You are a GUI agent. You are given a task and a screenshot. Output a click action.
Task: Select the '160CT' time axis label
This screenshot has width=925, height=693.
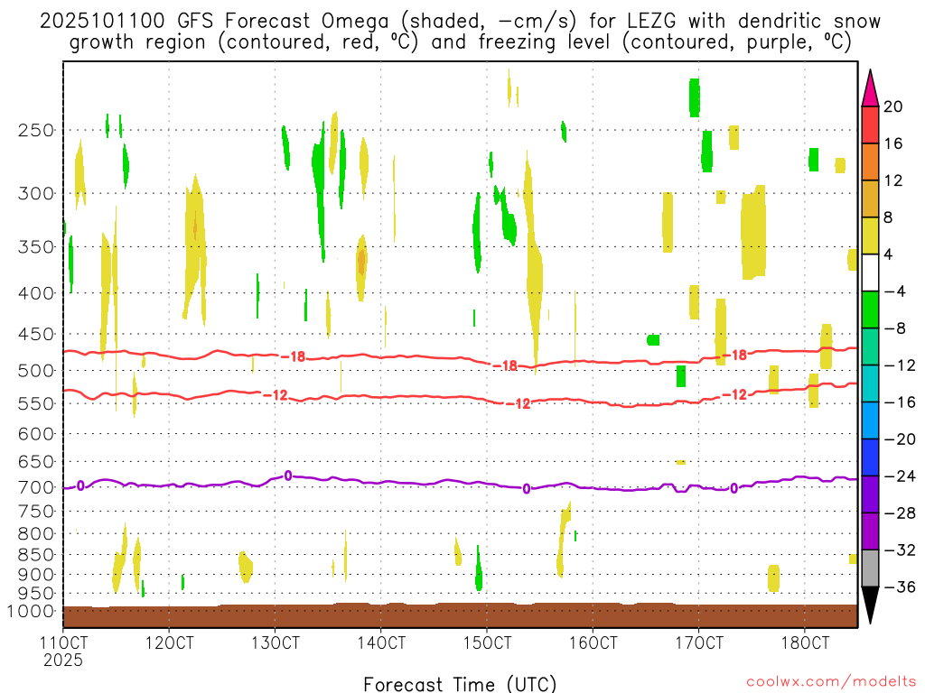pyautogui.click(x=593, y=642)
